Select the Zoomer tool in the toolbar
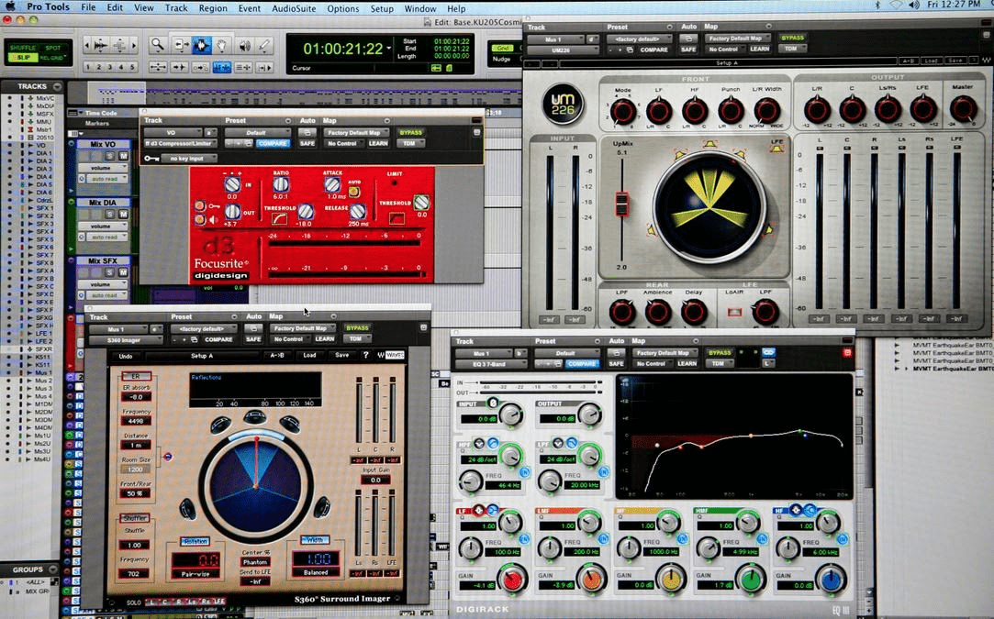The height and width of the screenshot is (619, 994). point(159,44)
